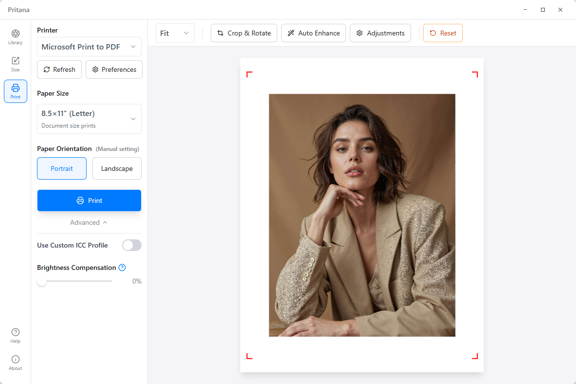The image size is (576, 384).
Task: Open the Paper Size dropdown
Action: coord(89,118)
